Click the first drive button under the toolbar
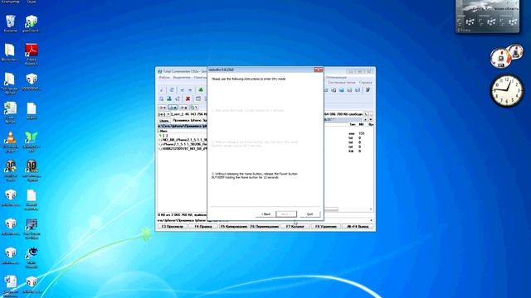The image size is (531, 298). [163, 108]
